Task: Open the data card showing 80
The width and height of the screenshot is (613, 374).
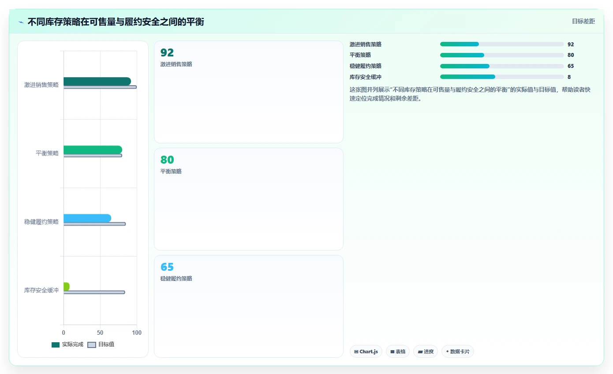Action: click(x=249, y=199)
